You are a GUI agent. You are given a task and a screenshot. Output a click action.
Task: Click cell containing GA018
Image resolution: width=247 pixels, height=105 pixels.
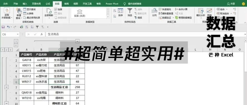(27, 60)
